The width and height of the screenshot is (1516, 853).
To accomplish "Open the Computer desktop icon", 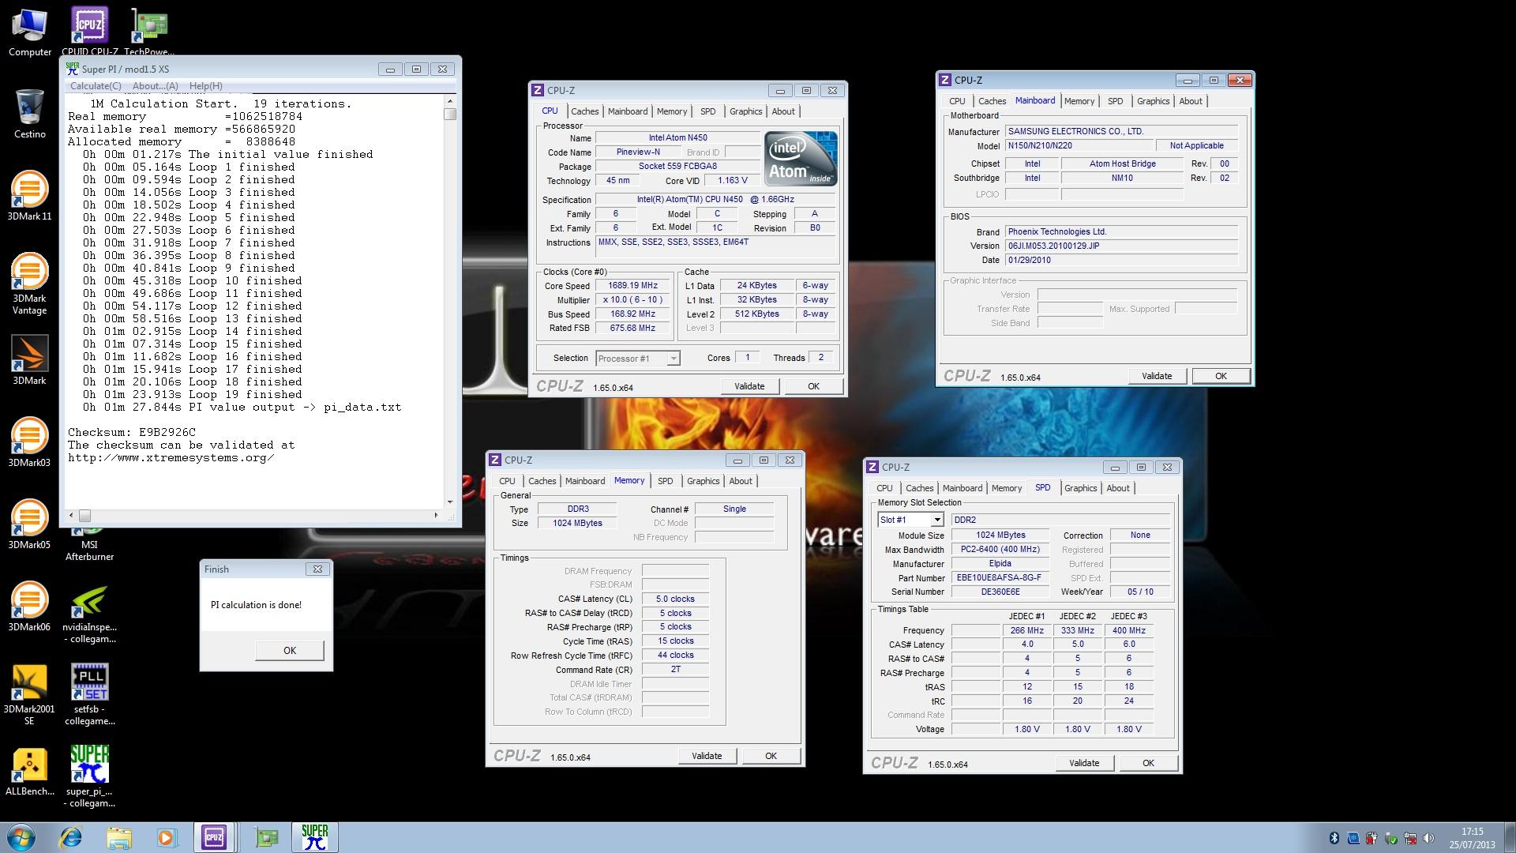I will pyautogui.click(x=30, y=33).
